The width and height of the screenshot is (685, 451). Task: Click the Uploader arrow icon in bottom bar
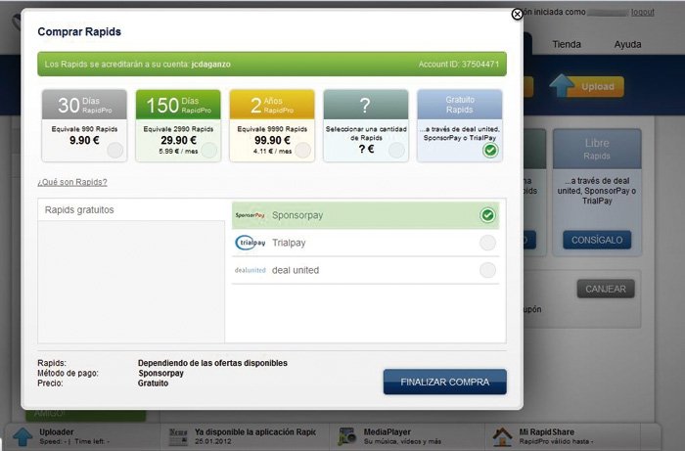pos(23,437)
